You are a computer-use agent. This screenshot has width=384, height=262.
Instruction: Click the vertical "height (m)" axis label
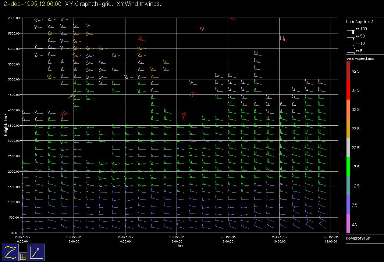click(6, 125)
